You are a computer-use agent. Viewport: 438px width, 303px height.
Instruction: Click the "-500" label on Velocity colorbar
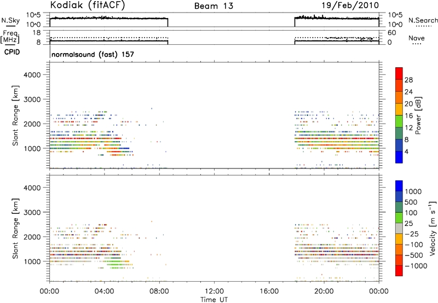click(414, 255)
